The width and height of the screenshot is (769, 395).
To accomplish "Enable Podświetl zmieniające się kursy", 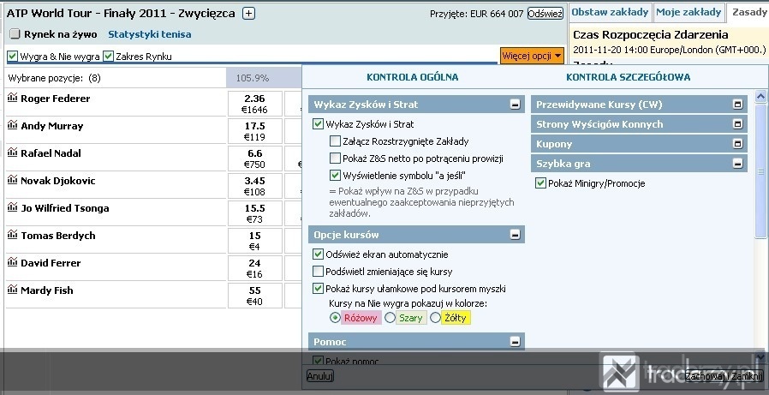I will [318, 272].
